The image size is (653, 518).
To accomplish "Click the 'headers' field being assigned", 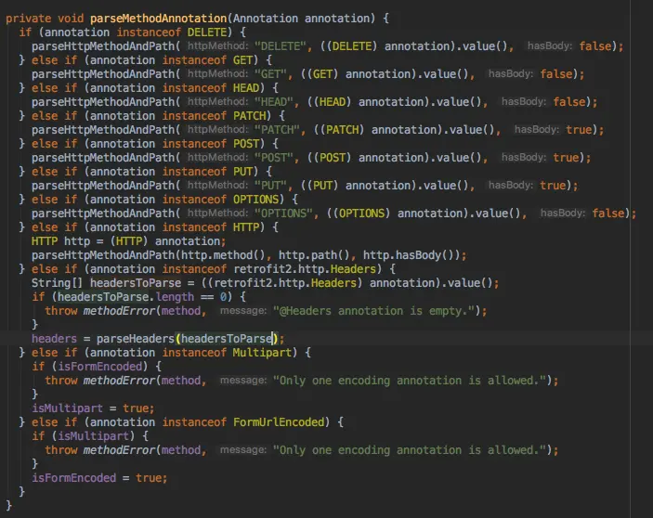I will pyautogui.click(x=54, y=339).
